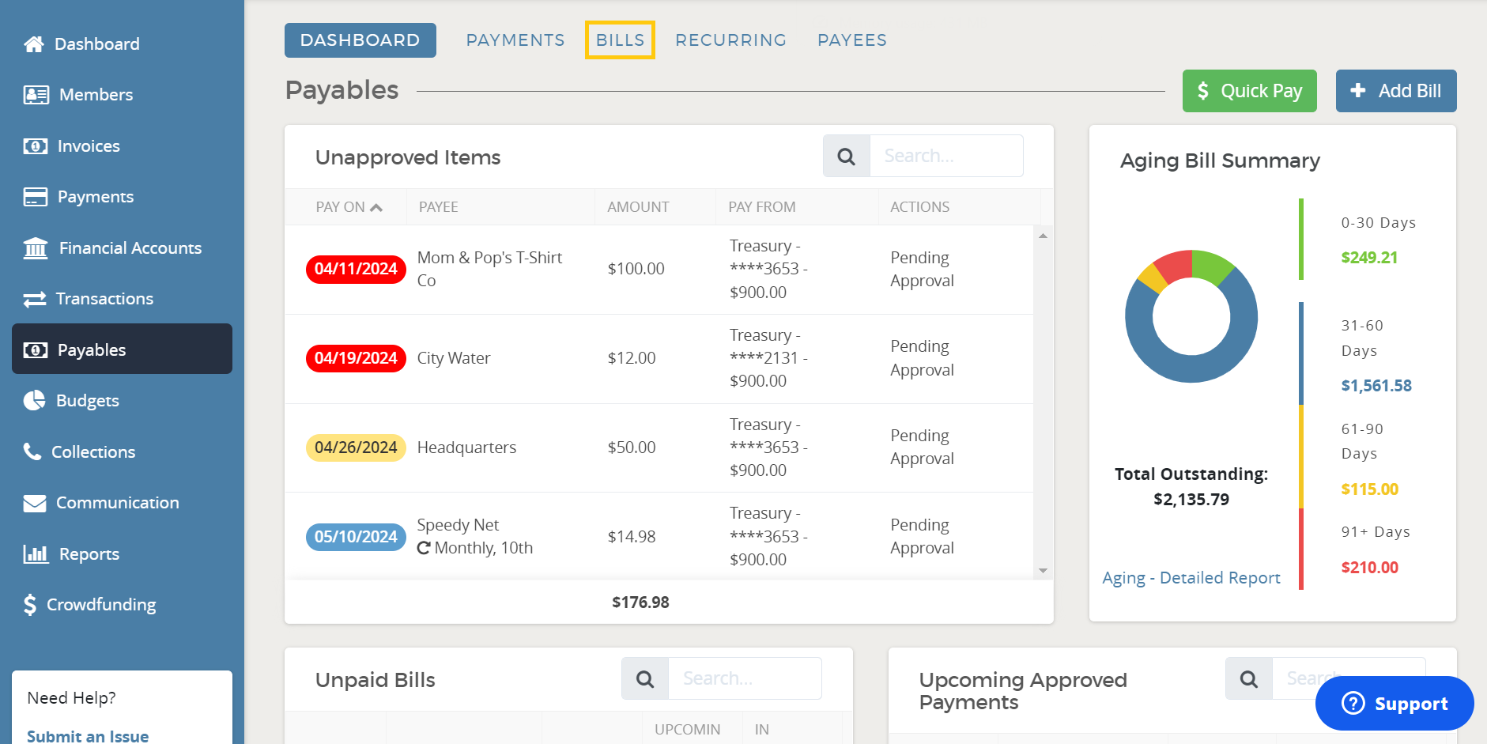
Task: Switch to the BILLS tab
Action: tap(620, 40)
